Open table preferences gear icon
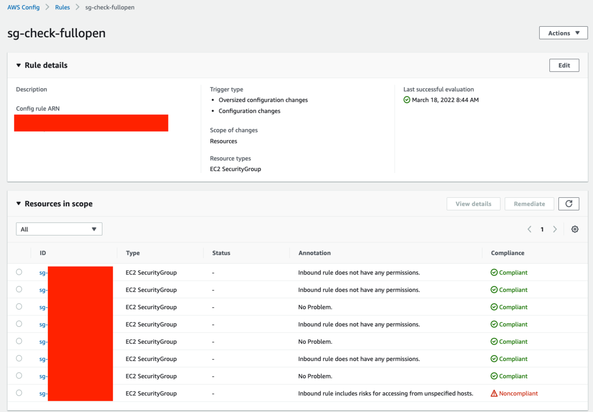593x412 pixels. pos(575,229)
